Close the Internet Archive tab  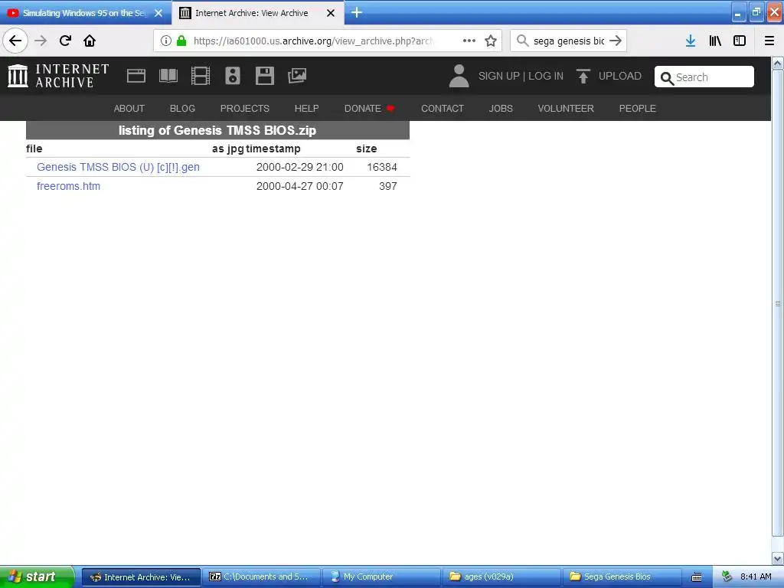coord(331,13)
